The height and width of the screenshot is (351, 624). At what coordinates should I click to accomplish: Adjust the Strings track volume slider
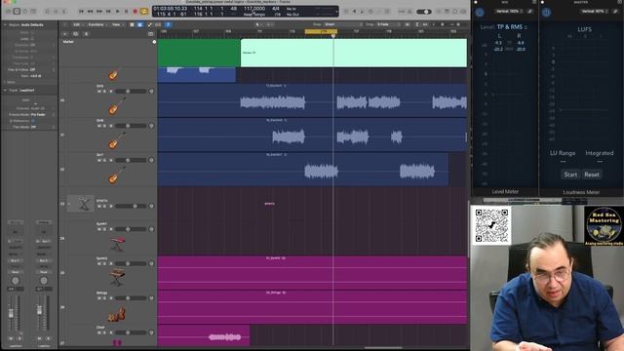132,298
